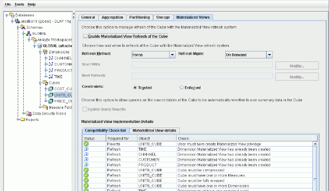Click Modify button next to Next Refresh
This screenshot has height=191, width=329.
point(297,77)
